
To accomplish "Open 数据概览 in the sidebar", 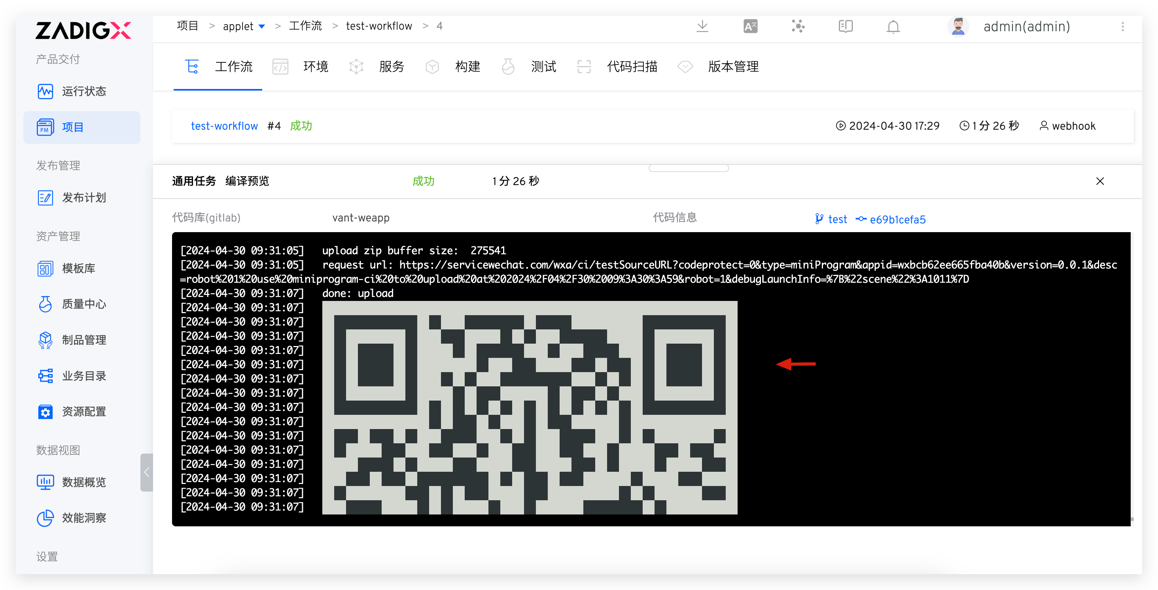I will [82, 482].
